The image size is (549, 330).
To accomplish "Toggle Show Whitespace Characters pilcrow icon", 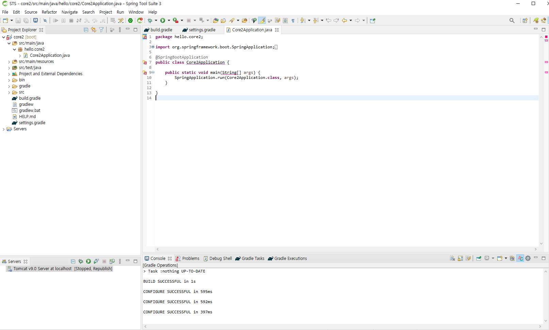I will (x=293, y=20).
